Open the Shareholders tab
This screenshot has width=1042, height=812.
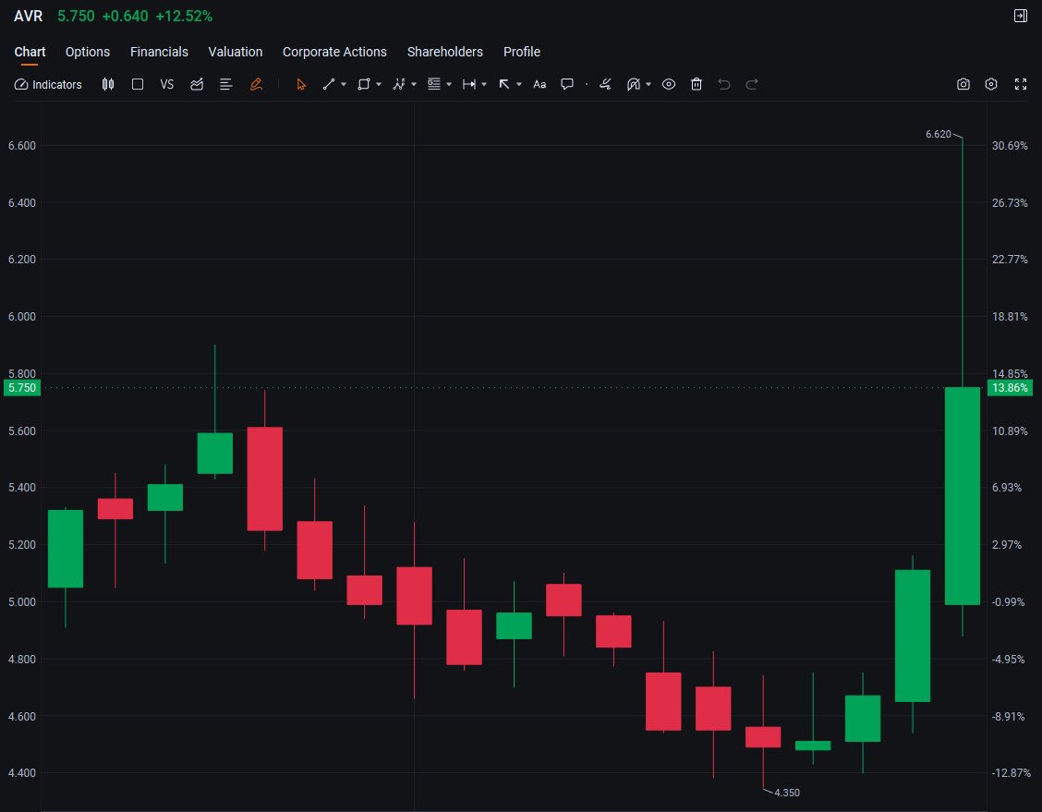click(445, 52)
